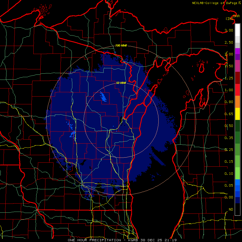Click the 2.50 legend value
The width and height of the screenshot is (242, 242).
tap(229, 42)
